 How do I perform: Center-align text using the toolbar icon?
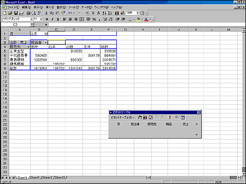click(x=70, y=19)
